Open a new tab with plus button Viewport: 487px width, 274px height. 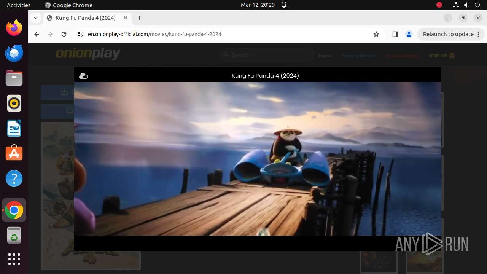click(x=139, y=18)
